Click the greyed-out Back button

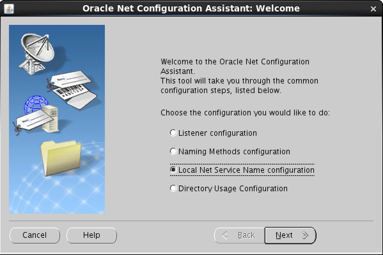(x=239, y=235)
